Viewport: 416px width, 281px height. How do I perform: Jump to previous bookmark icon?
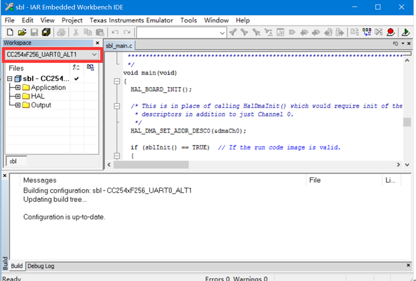[304, 32]
